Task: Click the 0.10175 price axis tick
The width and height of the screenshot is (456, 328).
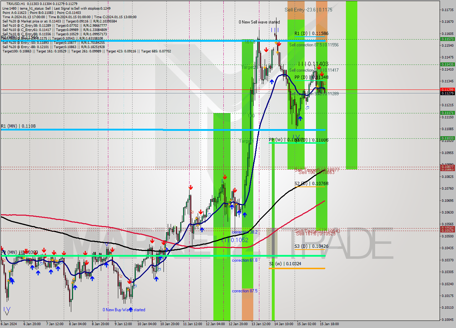Action: (x=447, y=296)
